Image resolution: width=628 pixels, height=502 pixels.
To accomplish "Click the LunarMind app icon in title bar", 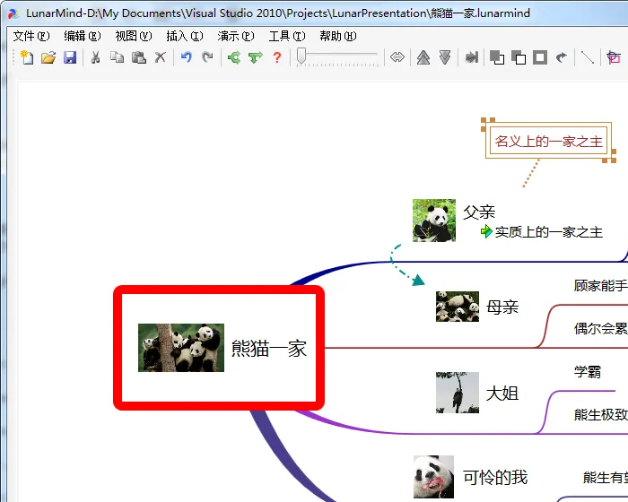I will click(13, 13).
